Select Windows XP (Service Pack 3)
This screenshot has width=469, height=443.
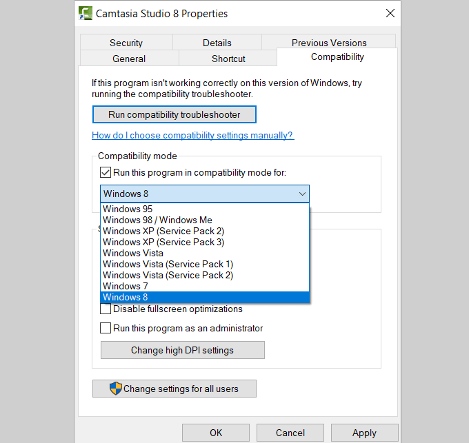205,242
